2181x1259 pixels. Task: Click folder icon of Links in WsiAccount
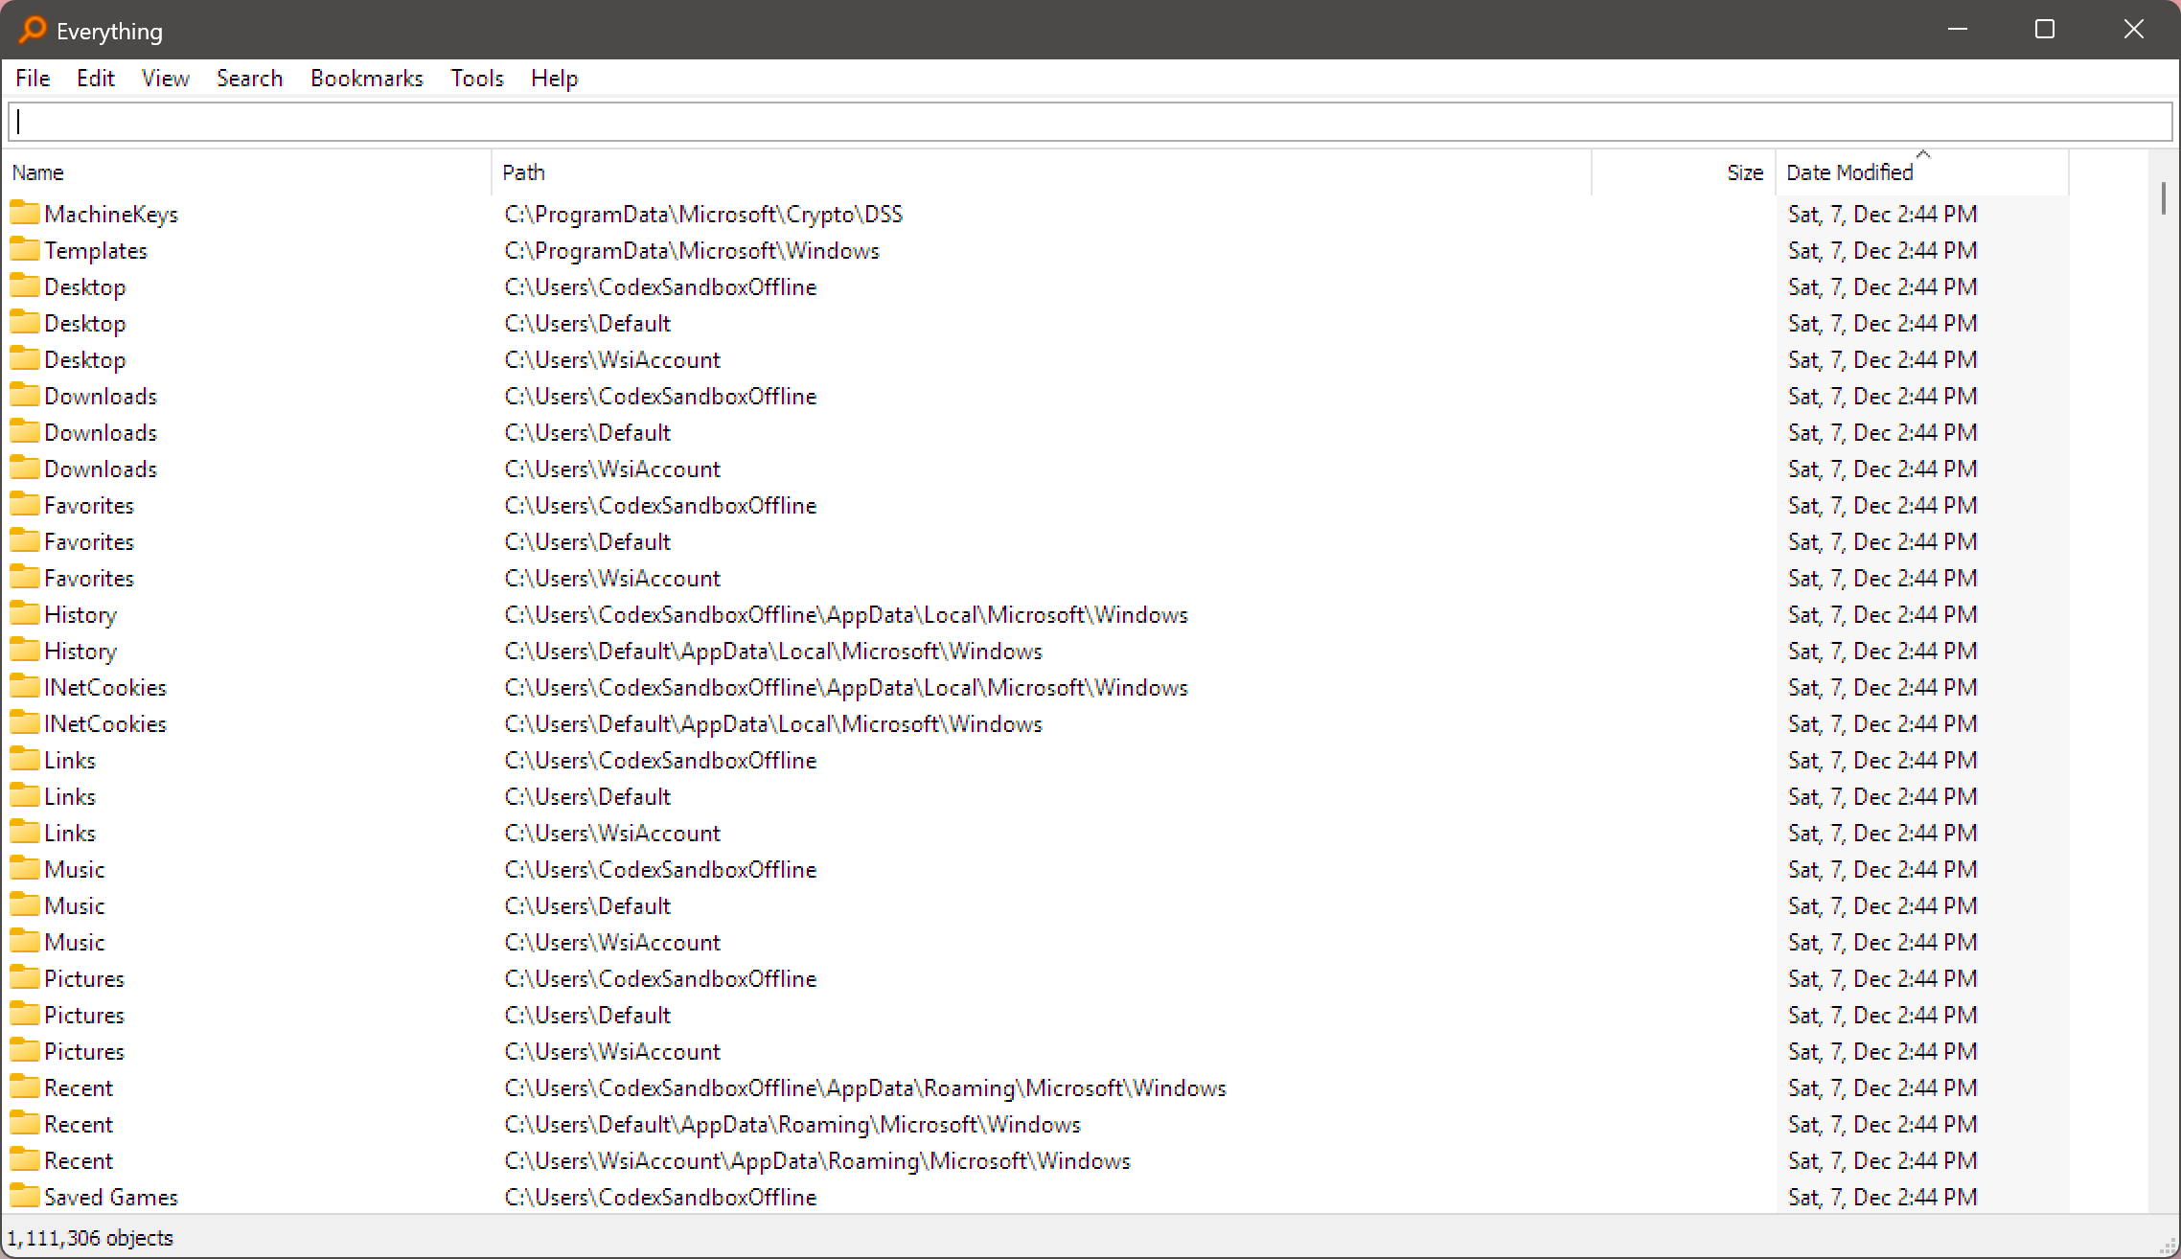tap(25, 832)
